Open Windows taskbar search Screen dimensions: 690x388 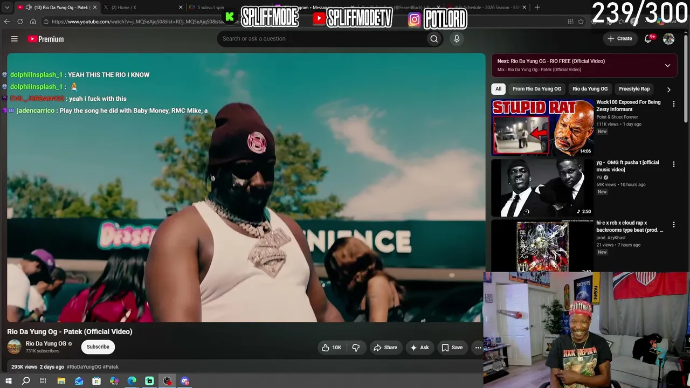[x=26, y=381]
